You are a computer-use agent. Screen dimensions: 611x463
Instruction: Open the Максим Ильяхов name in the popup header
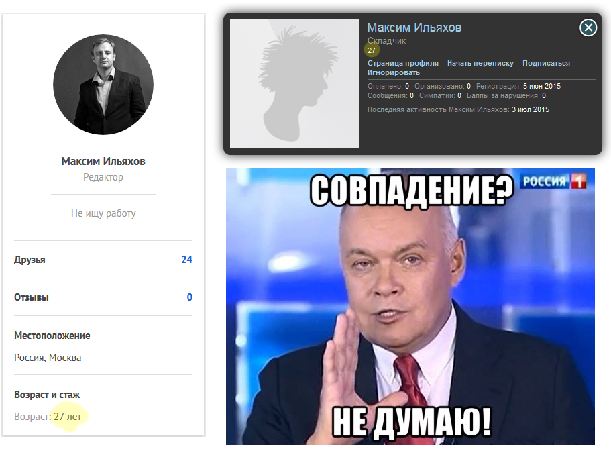click(414, 28)
